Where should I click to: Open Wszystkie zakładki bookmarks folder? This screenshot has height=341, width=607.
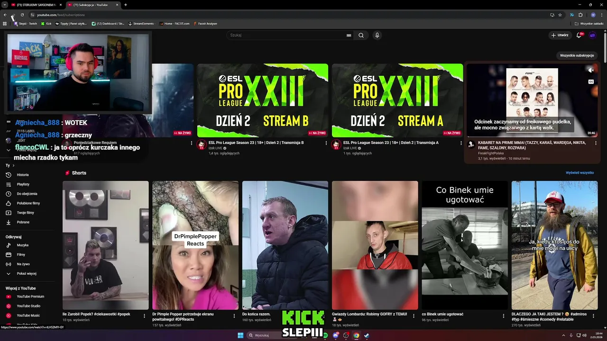[589, 23]
